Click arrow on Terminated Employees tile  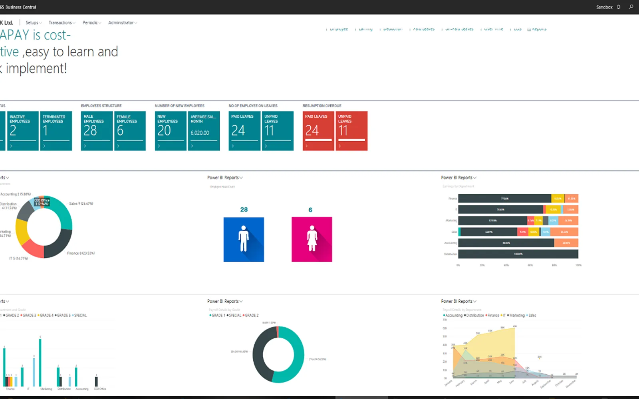[x=44, y=146]
